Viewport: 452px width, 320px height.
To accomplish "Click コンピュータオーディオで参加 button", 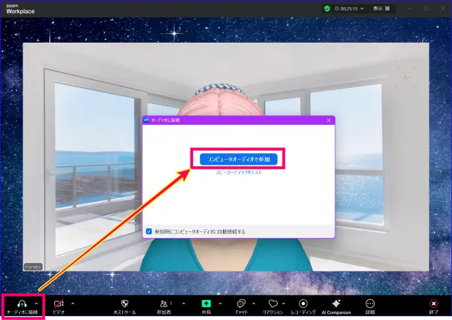I will [238, 158].
